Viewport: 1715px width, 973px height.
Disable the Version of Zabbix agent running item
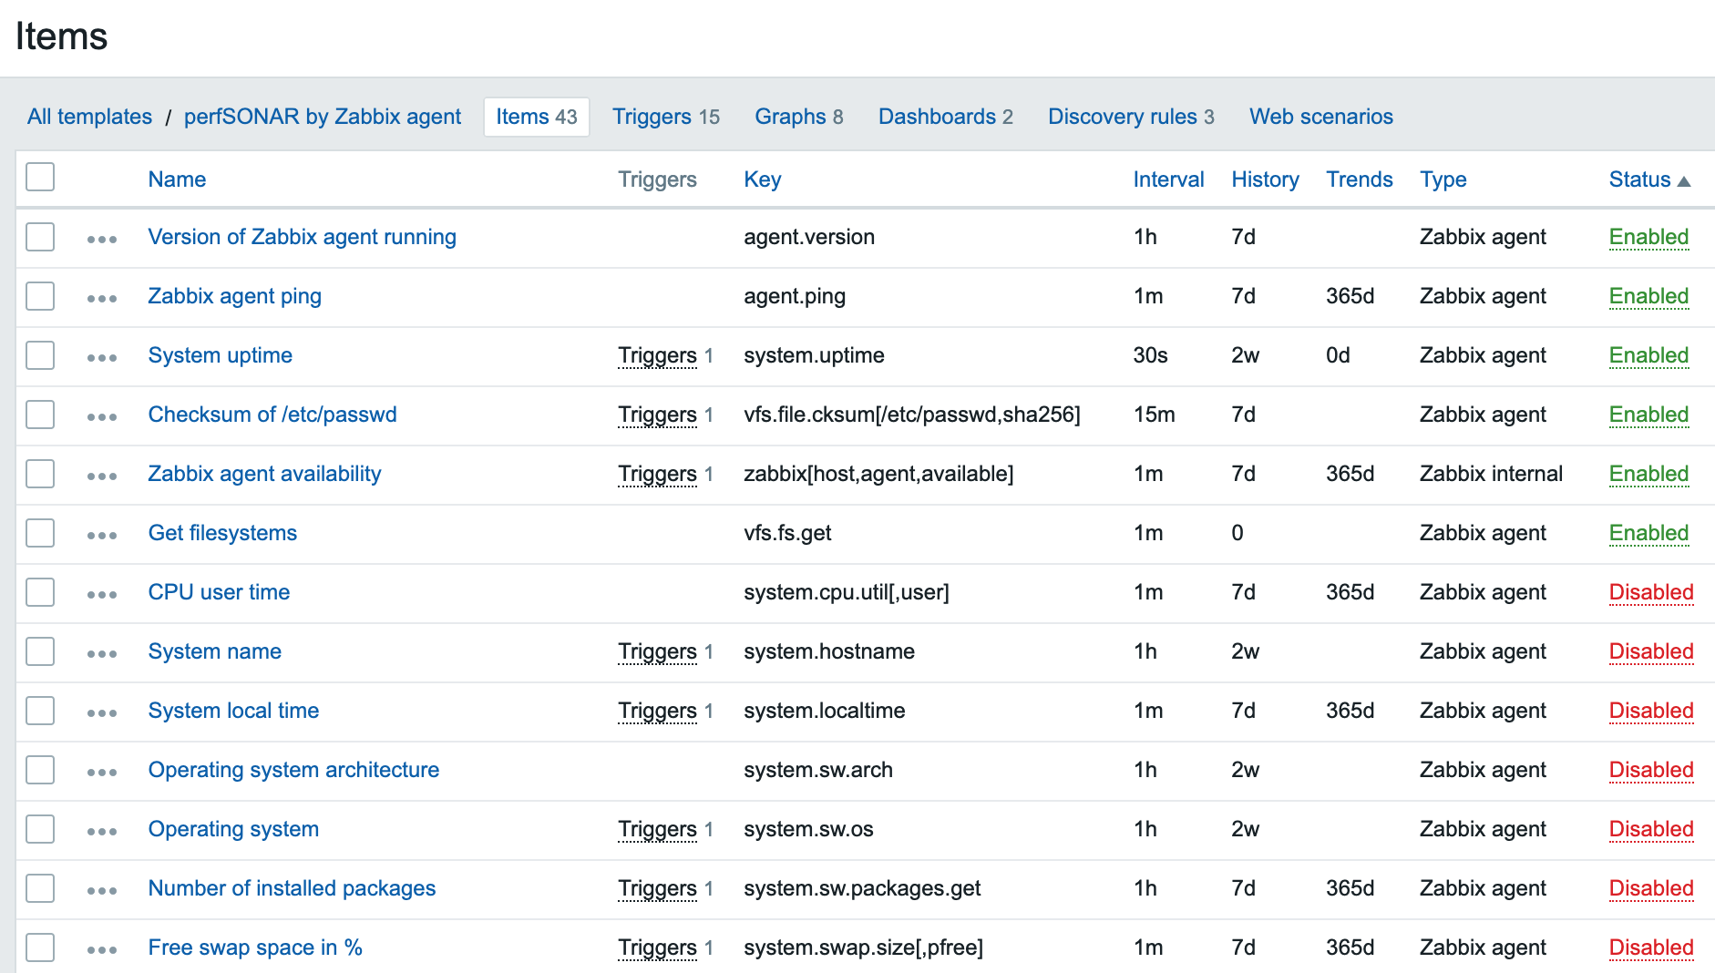click(x=1648, y=237)
